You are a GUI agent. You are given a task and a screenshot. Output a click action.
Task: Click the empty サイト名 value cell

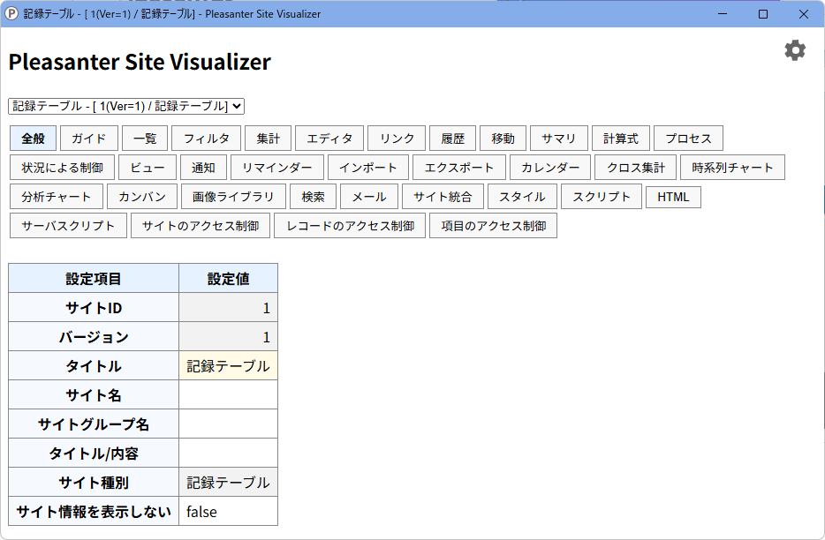(x=229, y=395)
